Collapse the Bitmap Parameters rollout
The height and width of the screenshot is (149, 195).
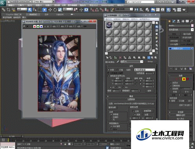(x=131, y=99)
